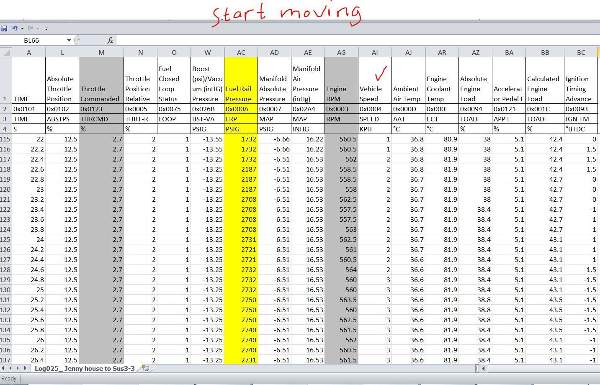Viewport: 600px width, 385px height.
Task: Select row 125 header
Action: [x=6, y=239]
